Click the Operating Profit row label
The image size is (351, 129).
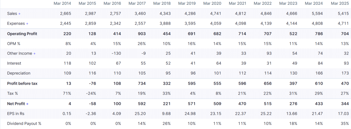click(22, 34)
